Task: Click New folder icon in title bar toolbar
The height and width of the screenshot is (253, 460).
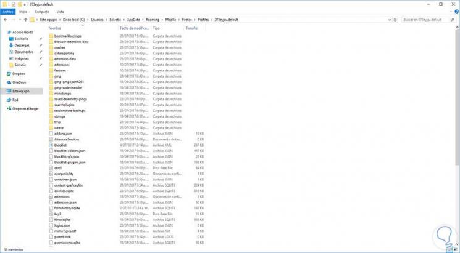Action: (20, 4)
